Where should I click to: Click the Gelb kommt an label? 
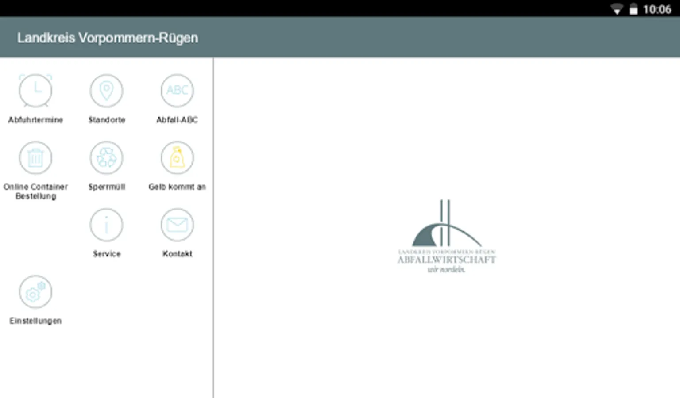(177, 187)
